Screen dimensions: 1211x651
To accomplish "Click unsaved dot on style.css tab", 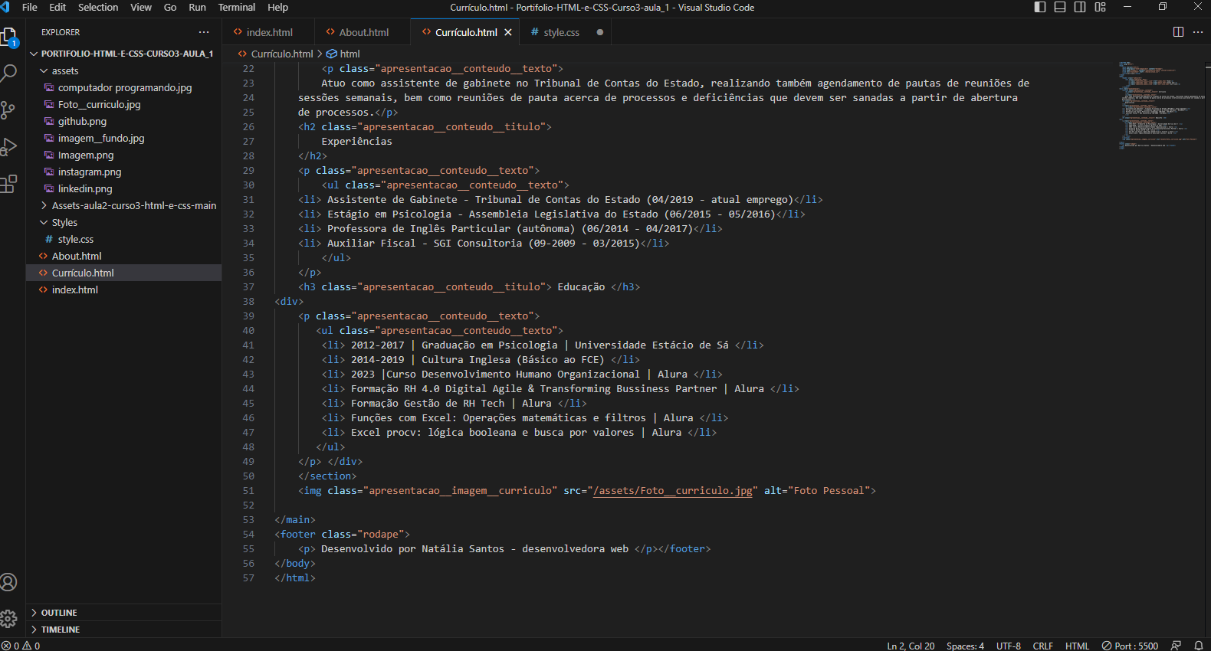I will coord(599,32).
